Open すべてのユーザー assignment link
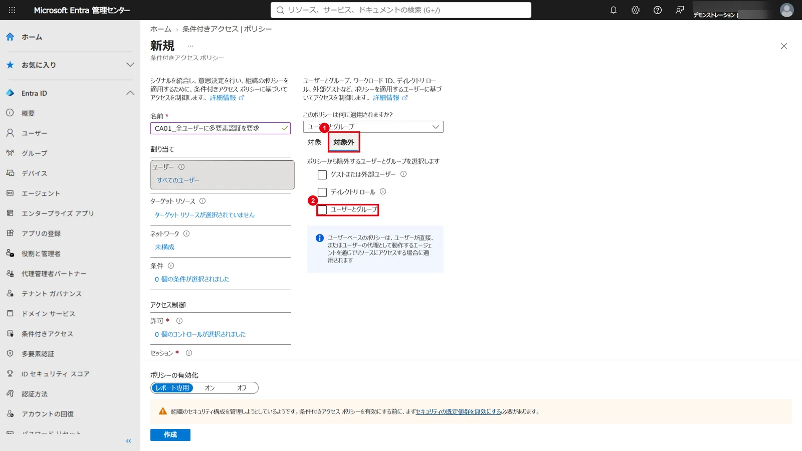This screenshot has width=802, height=451. [x=178, y=180]
